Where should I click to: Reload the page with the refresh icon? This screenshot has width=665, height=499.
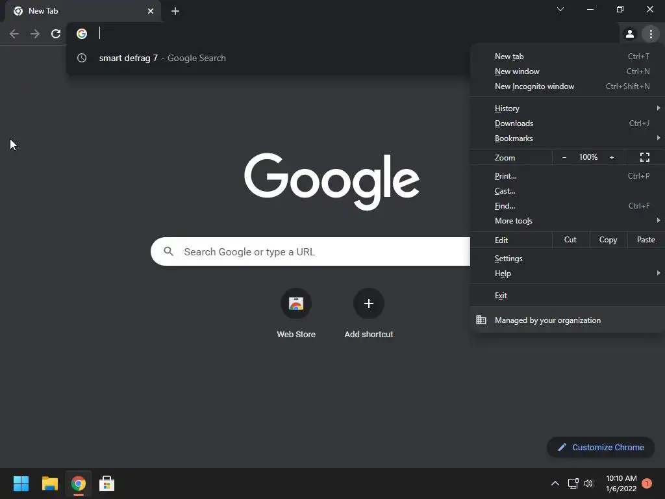[x=56, y=34]
